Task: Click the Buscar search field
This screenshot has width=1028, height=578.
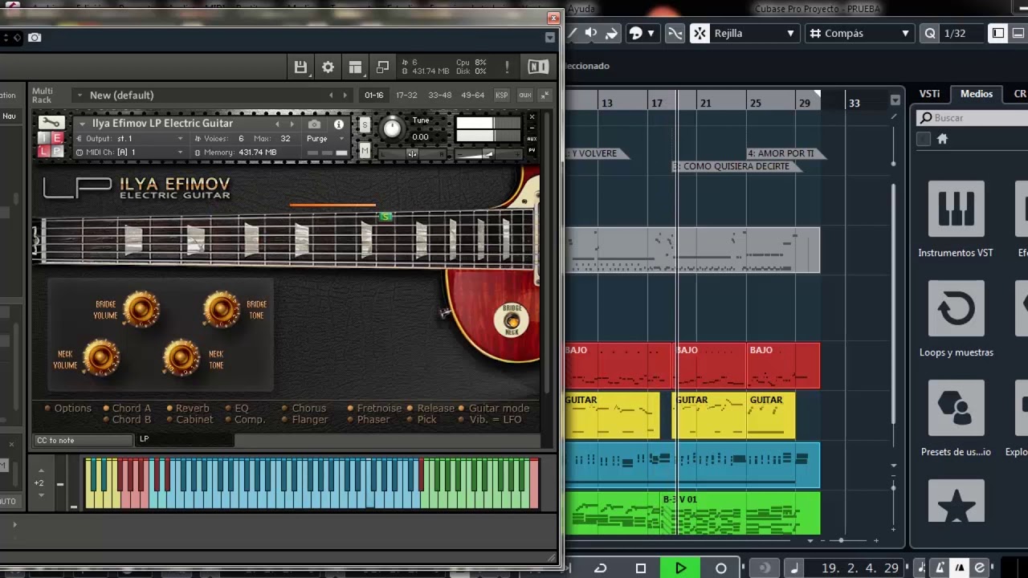Action: point(972,118)
